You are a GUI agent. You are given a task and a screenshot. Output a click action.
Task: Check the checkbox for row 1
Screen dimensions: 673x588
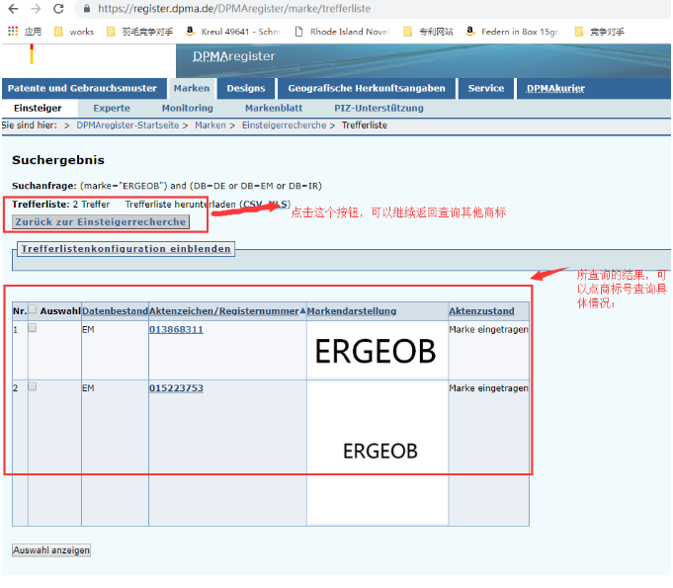(33, 328)
